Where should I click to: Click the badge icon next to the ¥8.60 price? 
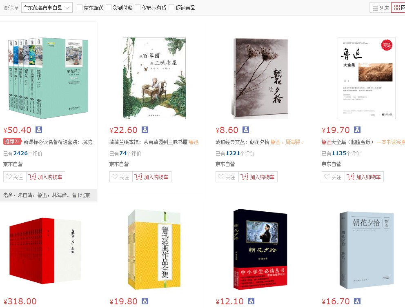(246, 130)
